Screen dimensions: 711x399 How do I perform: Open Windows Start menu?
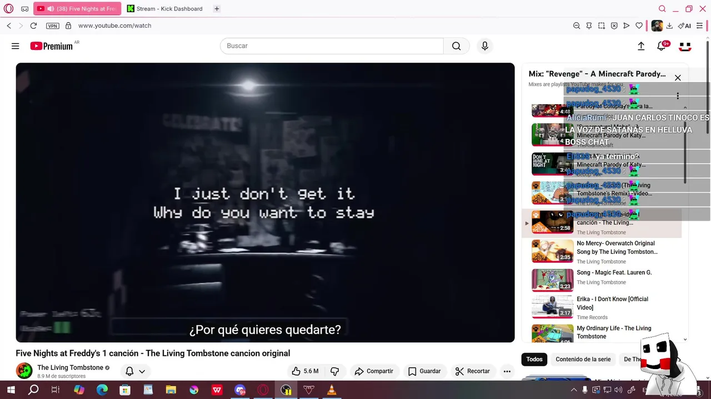point(11,390)
